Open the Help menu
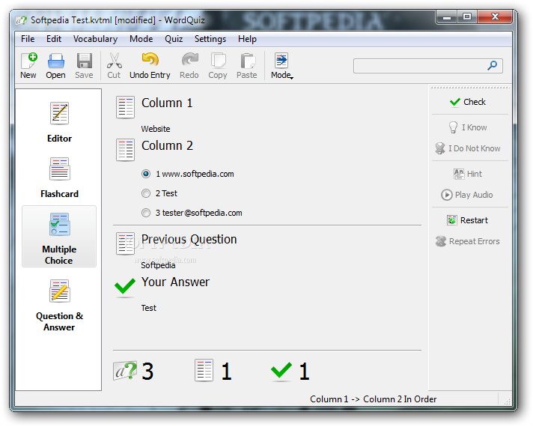Viewport: 533px width, 427px height. tap(247, 39)
